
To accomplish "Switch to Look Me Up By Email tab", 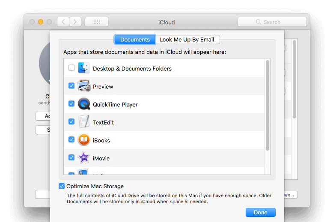I will pyautogui.click(x=187, y=39).
